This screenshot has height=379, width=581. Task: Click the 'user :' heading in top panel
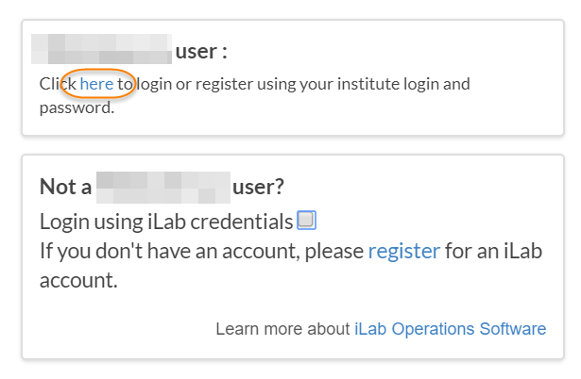[201, 51]
